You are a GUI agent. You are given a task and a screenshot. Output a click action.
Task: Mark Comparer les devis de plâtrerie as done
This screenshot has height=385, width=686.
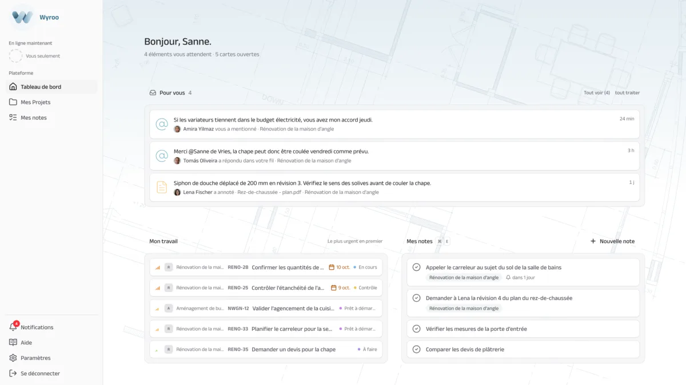[x=416, y=350]
